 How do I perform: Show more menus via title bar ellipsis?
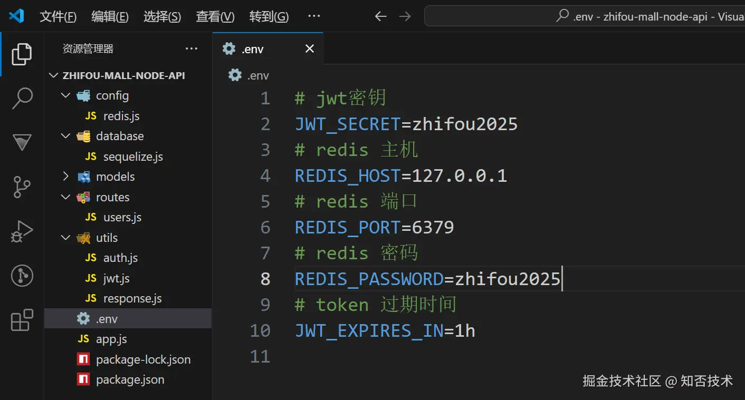(x=314, y=16)
